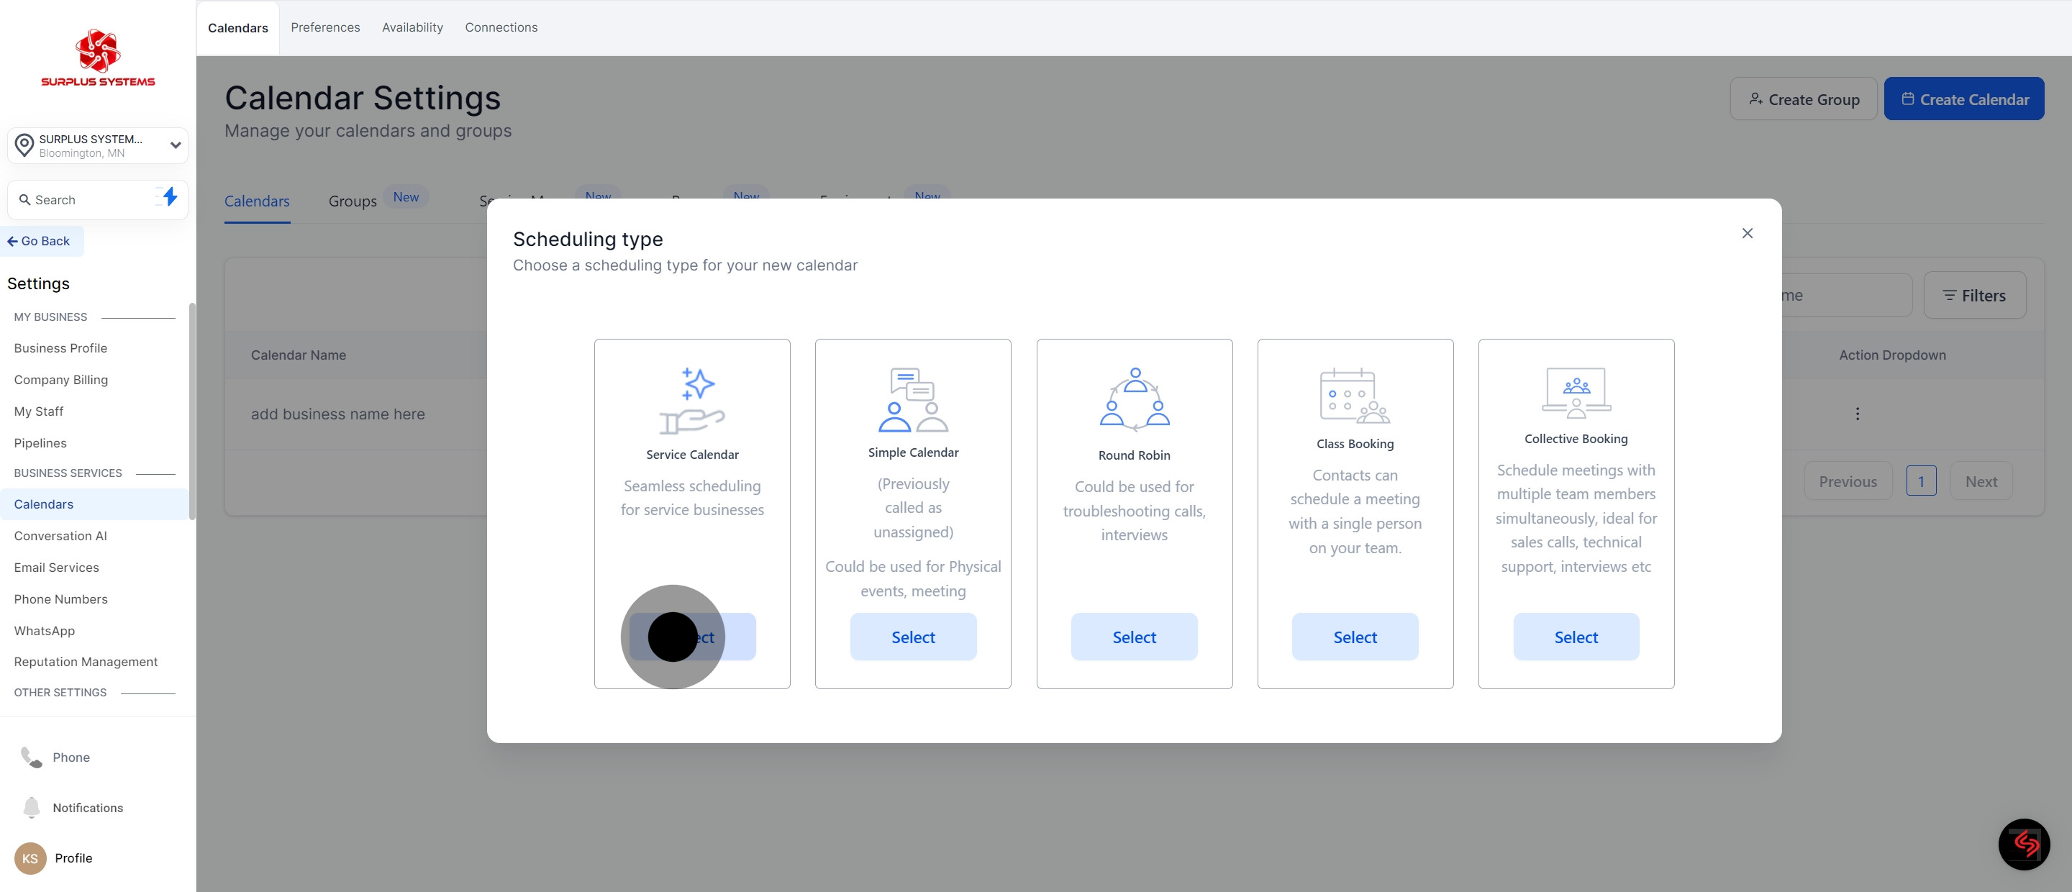The height and width of the screenshot is (892, 2072).
Task: Click the Class Booking calendar icon
Action: pyautogui.click(x=1355, y=395)
